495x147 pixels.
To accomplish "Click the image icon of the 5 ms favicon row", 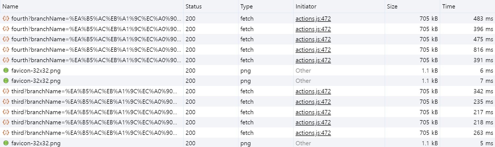I will pyautogui.click(x=6, y=143).
